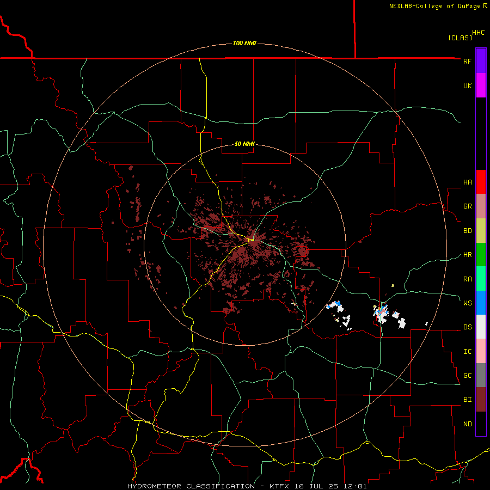Image resolution: width=490 pixels, height=490 pixels.
Task: Click the IC legend label
Action: pos(467,352)
